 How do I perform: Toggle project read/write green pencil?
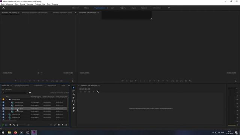coord(3,125)
